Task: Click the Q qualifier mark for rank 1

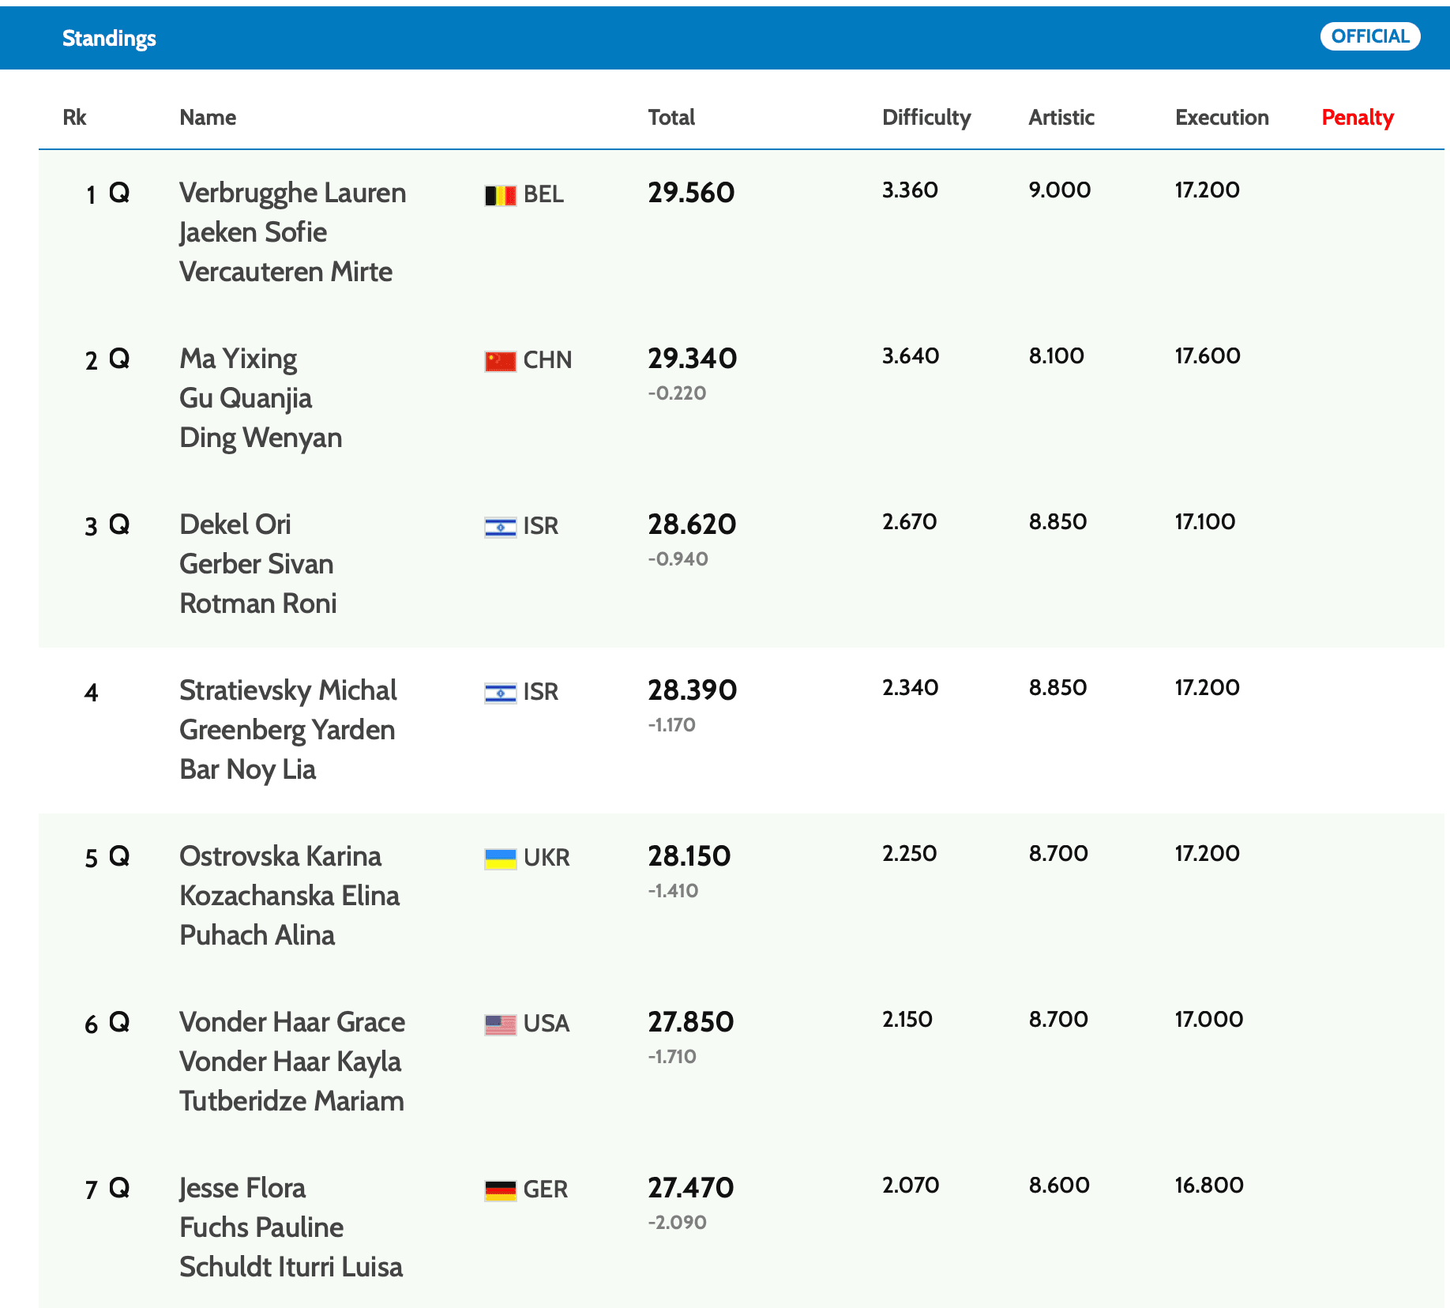Action: click(119, 194)
